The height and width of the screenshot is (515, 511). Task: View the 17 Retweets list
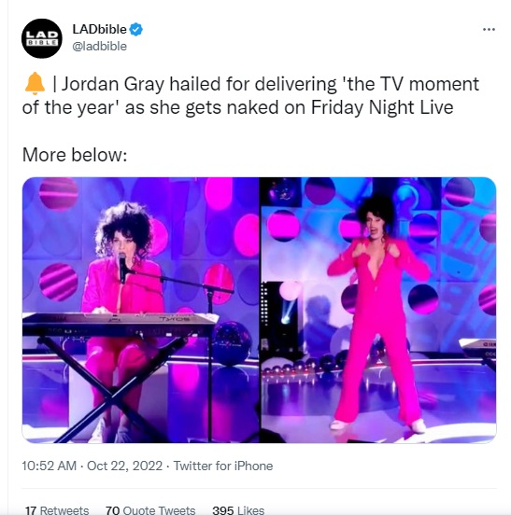click(x=57, y=510)
